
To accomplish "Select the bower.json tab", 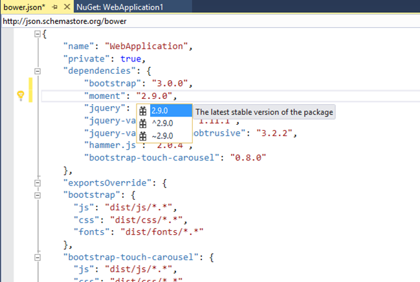I will 22,6.
